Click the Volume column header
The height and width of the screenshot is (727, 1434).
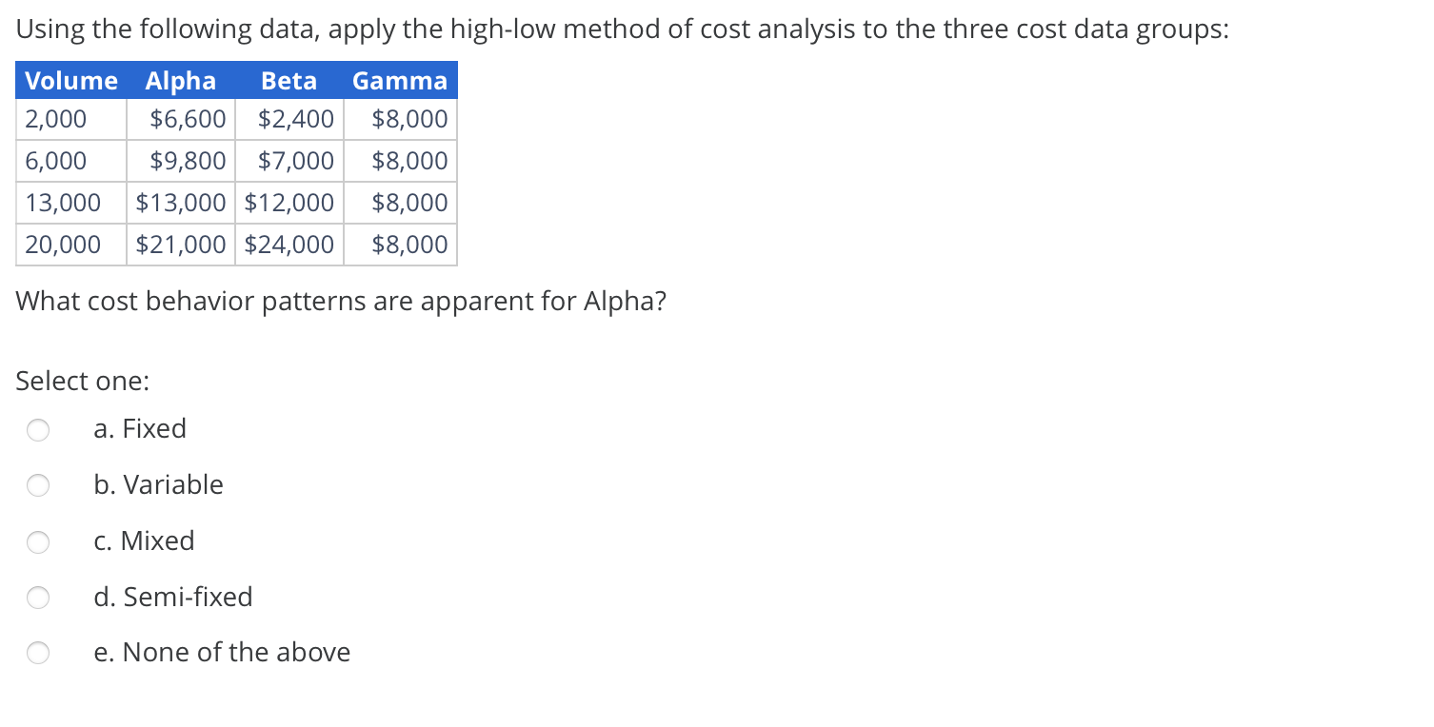click(x=70, y=81)
